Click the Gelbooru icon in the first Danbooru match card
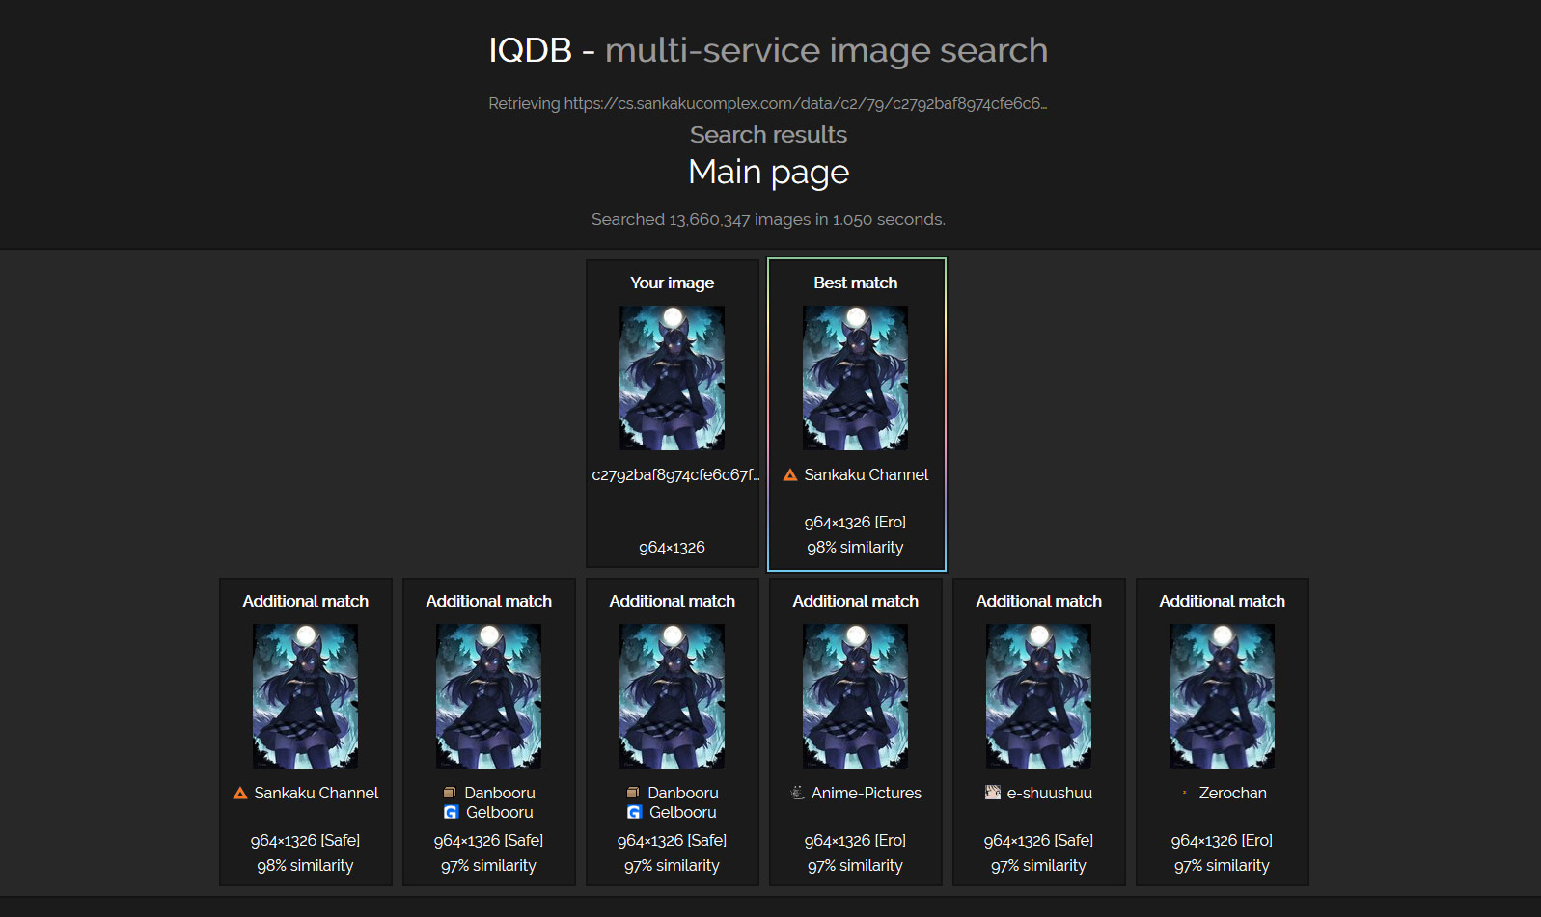The width and height of the screenshot is (1541, 917). (x=451, y=812)
